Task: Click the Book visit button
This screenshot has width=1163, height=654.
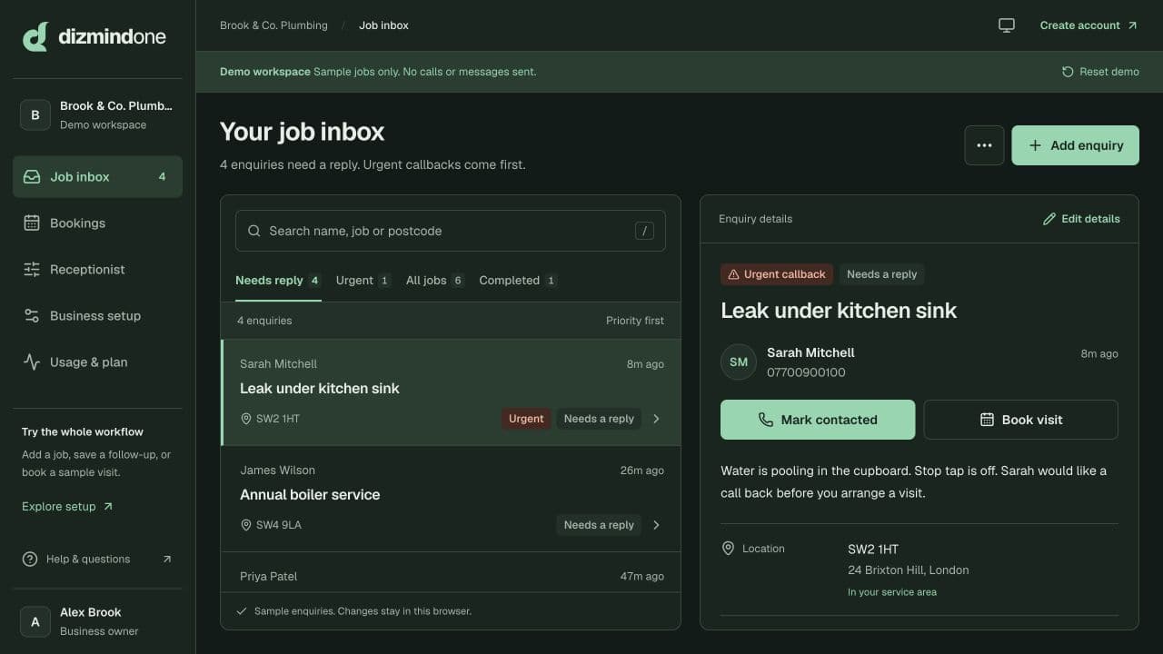Action: pyautogui.click(x=1021, y=420)
